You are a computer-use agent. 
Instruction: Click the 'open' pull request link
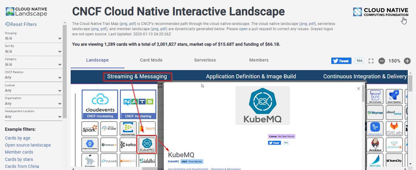tap(243, 29)
